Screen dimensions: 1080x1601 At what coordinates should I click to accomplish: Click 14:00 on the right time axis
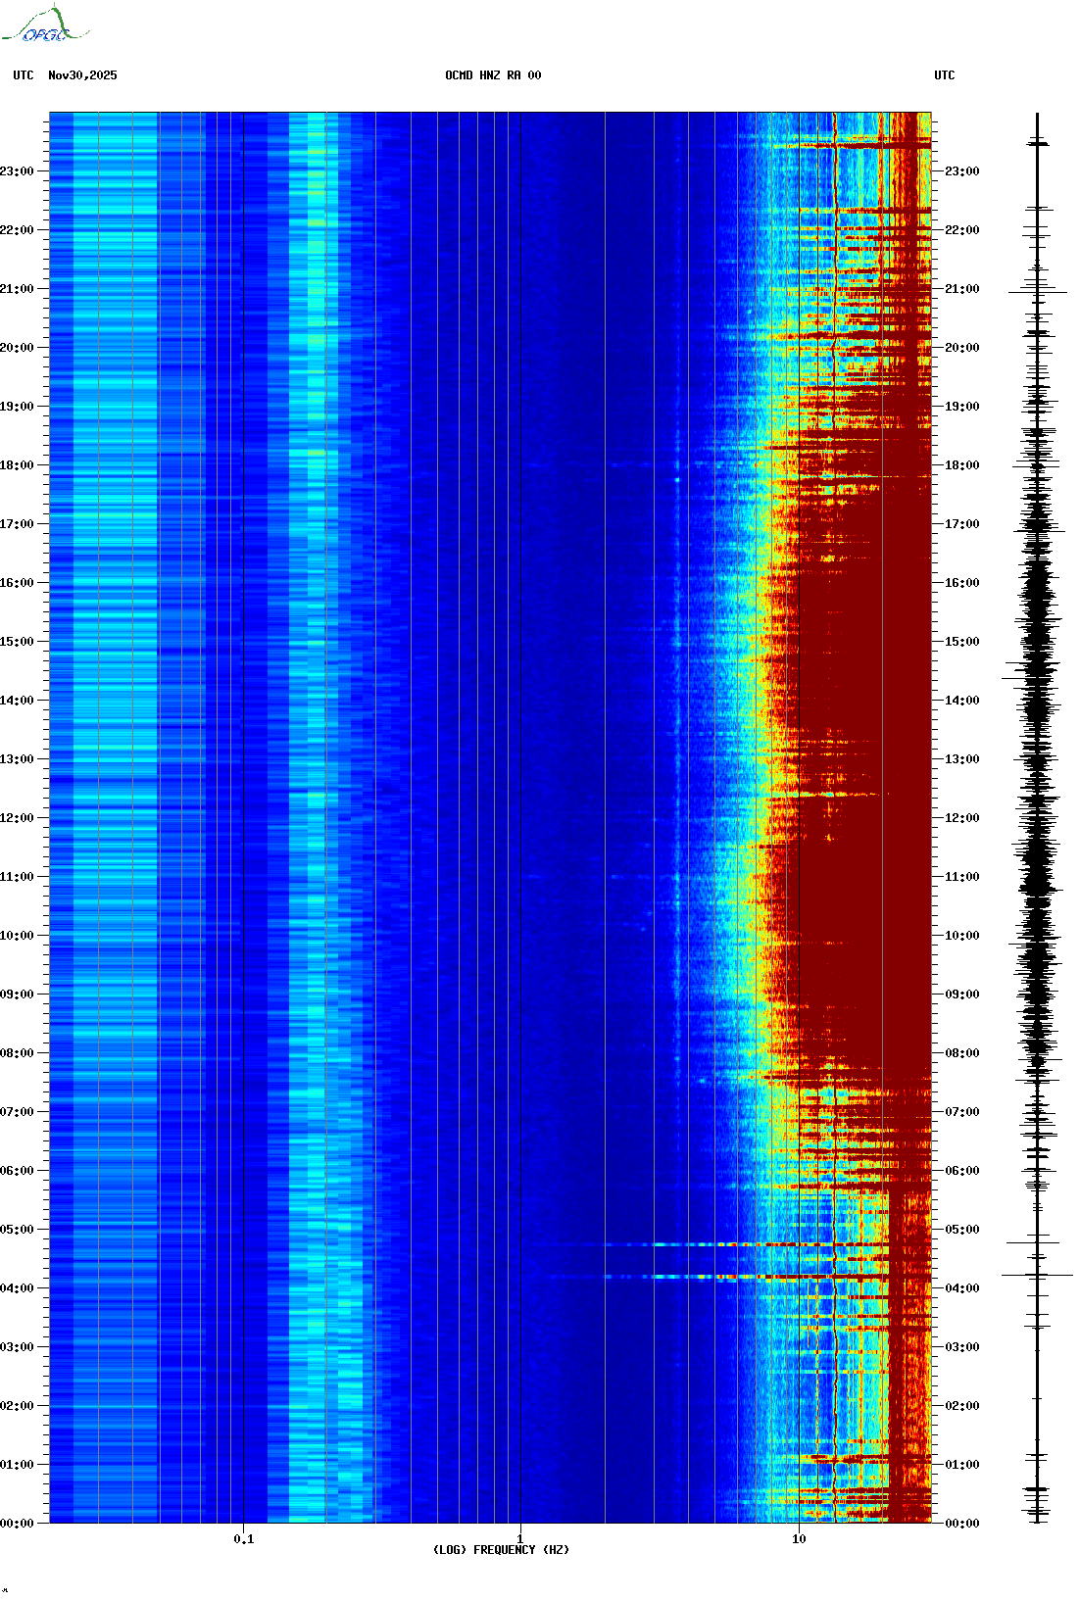[962, 701]
